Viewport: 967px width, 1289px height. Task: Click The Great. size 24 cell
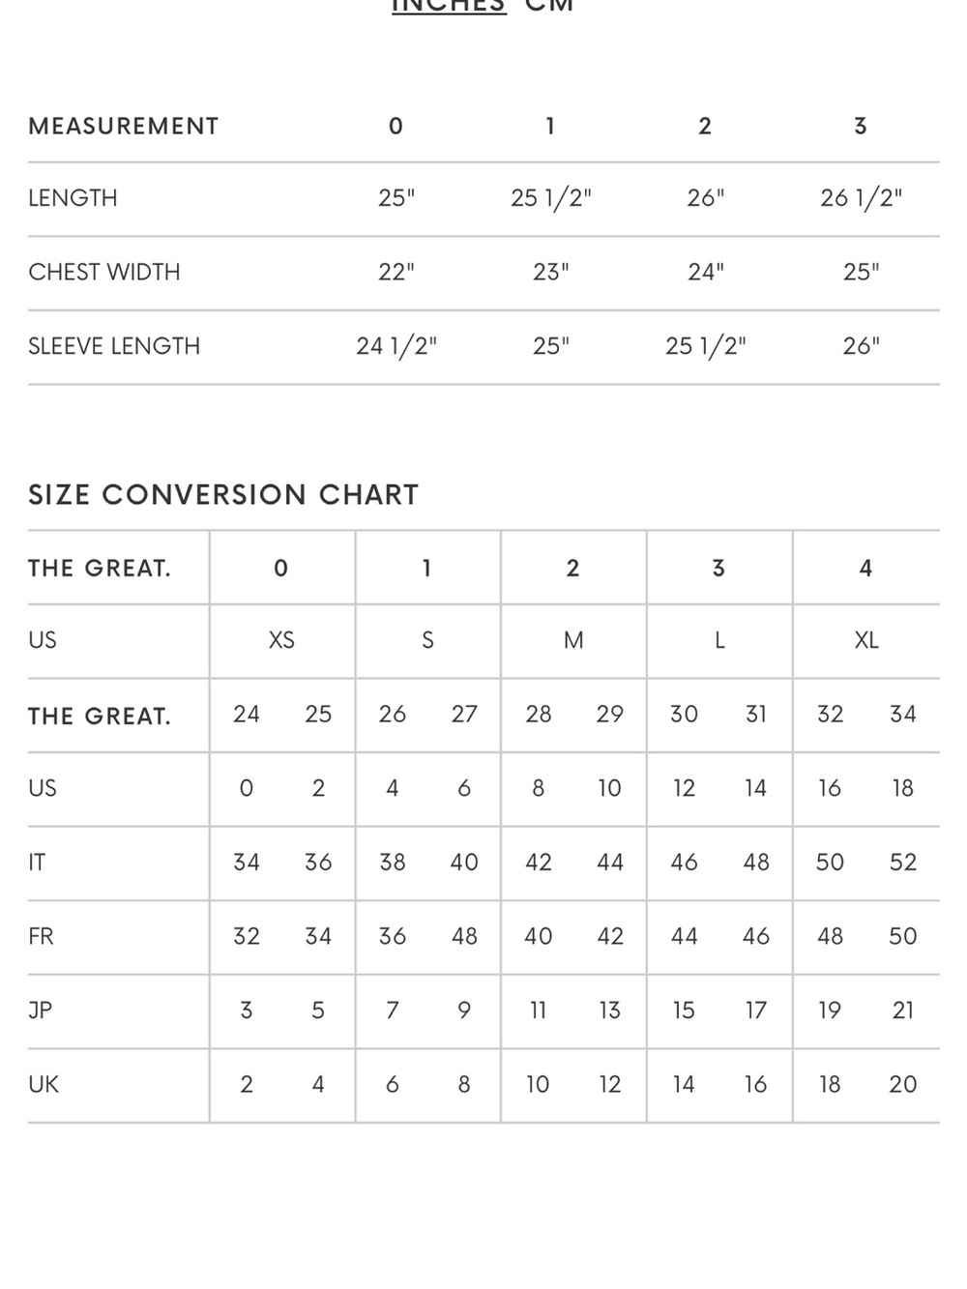(247, 714)
